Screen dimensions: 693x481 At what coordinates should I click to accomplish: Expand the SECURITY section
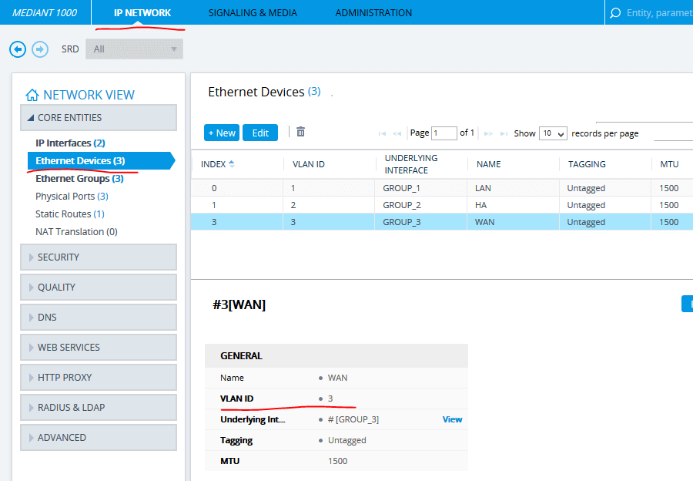tap(99, 257)
